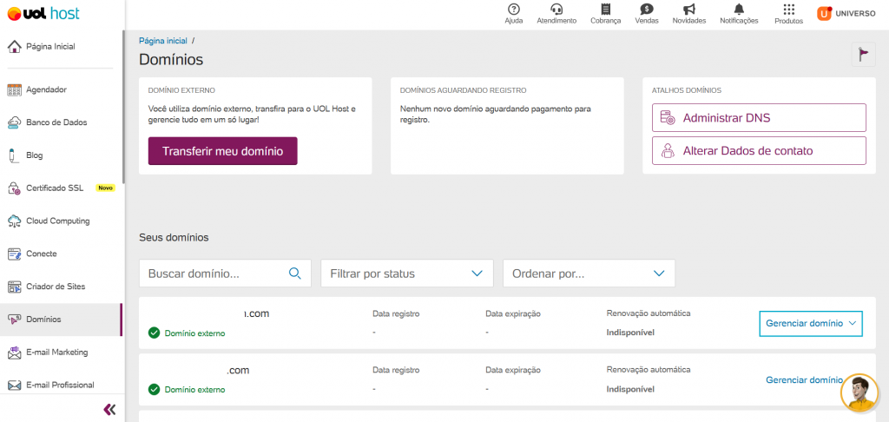Click the Buscar domínio search field
The height and width of the screenshot is (422, 889).
click(215, 274)
